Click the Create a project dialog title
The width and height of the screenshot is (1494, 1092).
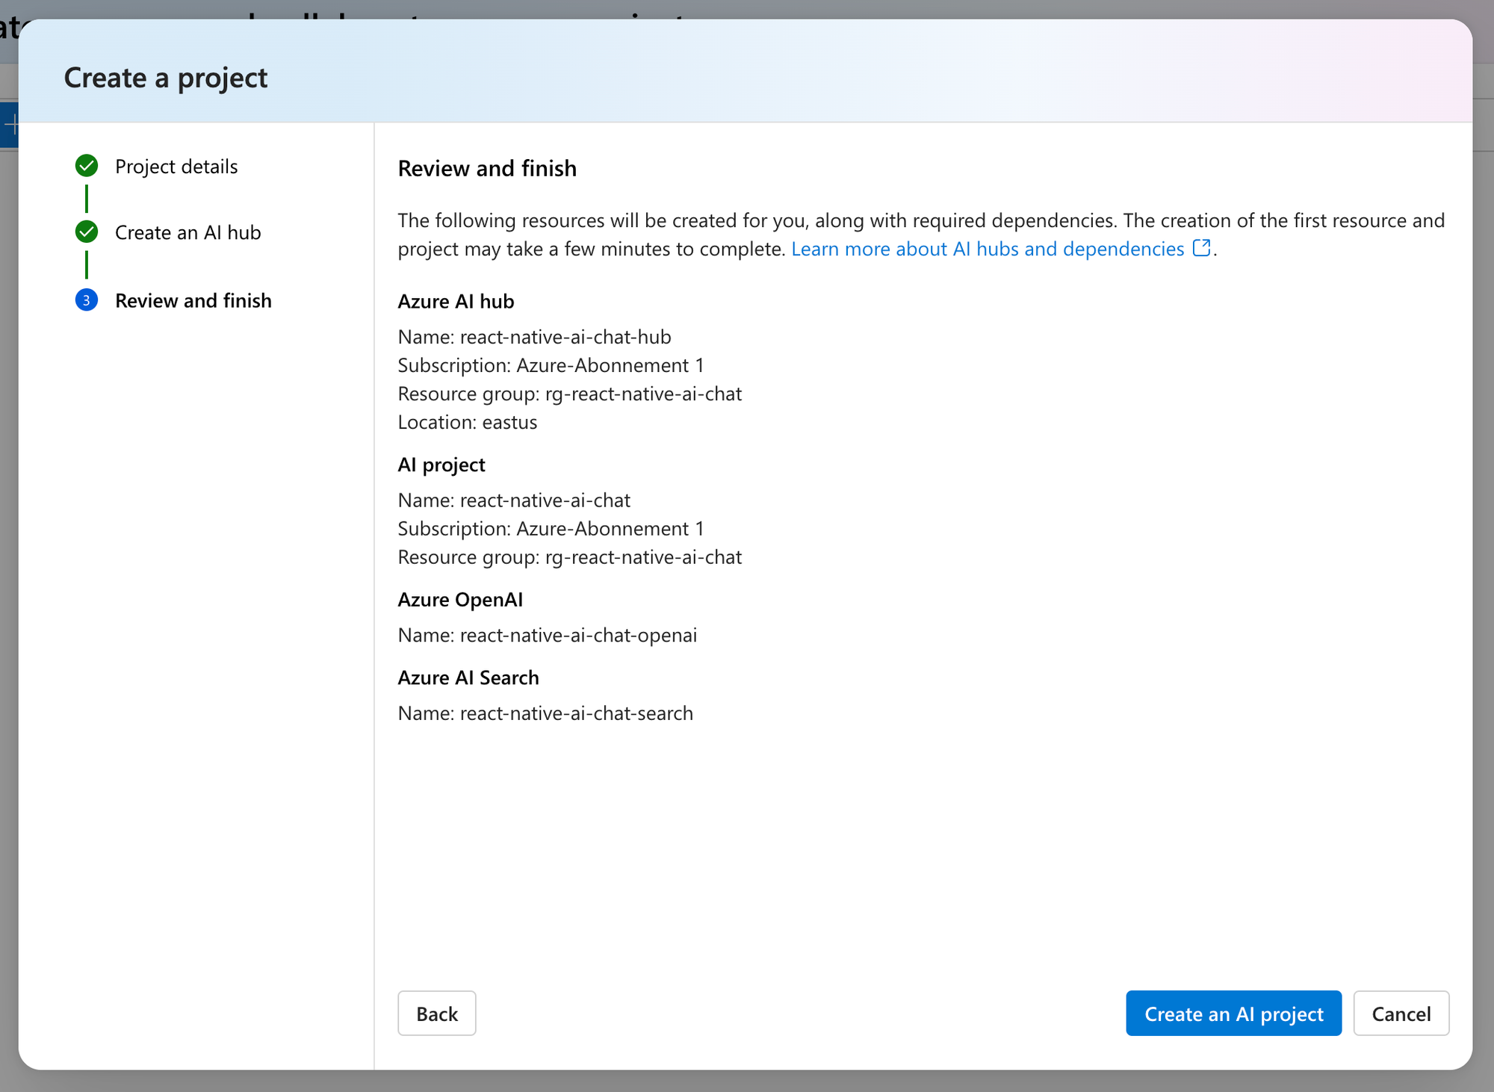[x=166, y=78]
